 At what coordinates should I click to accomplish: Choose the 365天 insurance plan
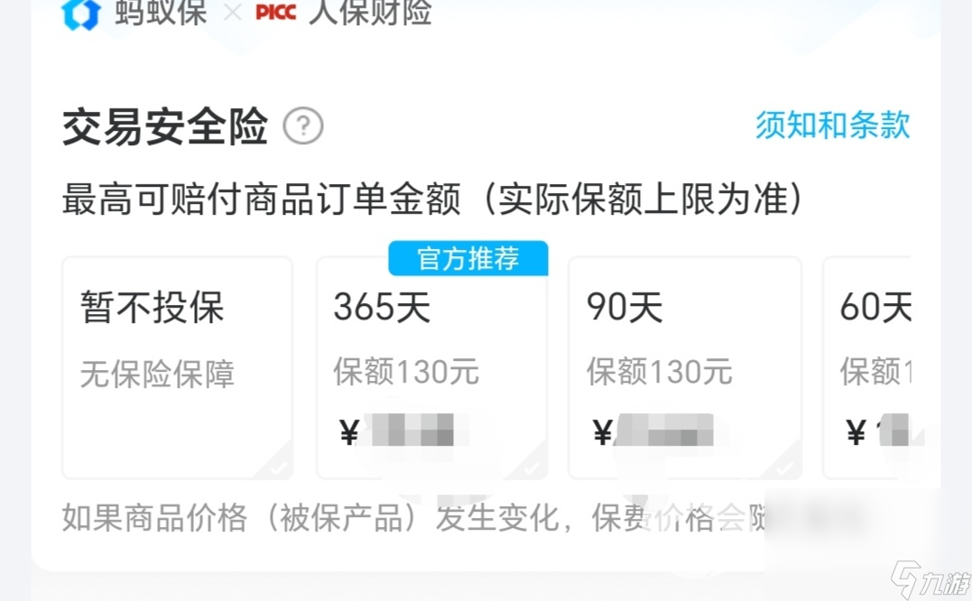pos(432,368)
